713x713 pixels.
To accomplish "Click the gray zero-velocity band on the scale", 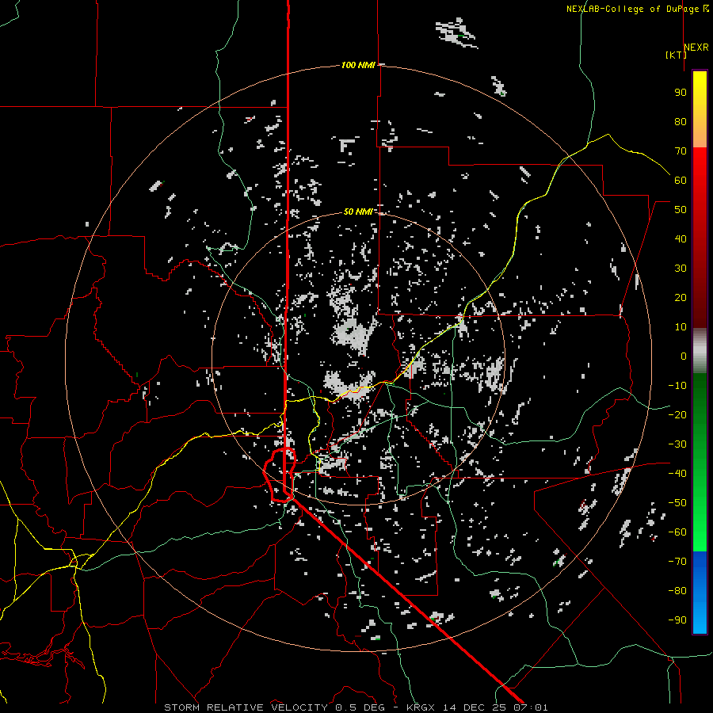I will [700, 351].
